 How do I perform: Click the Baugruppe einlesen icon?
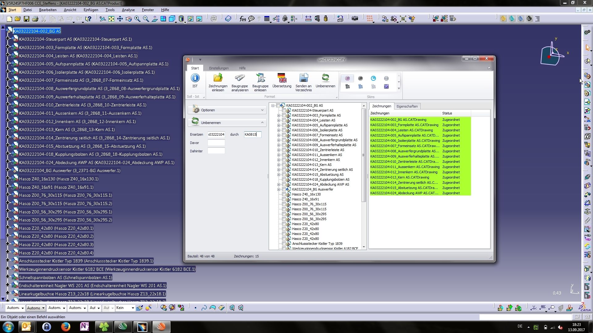(x=260, y=78)
